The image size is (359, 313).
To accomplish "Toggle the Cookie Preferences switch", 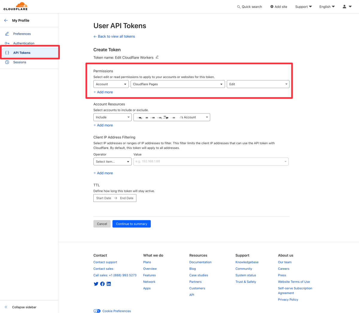I will 97,311.
